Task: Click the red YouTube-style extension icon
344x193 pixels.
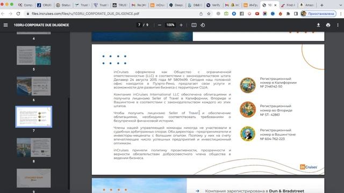Action: pyautogui.click(x=257, y=13)
